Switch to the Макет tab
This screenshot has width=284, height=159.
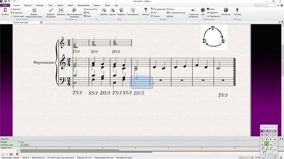tap(71, 5)
